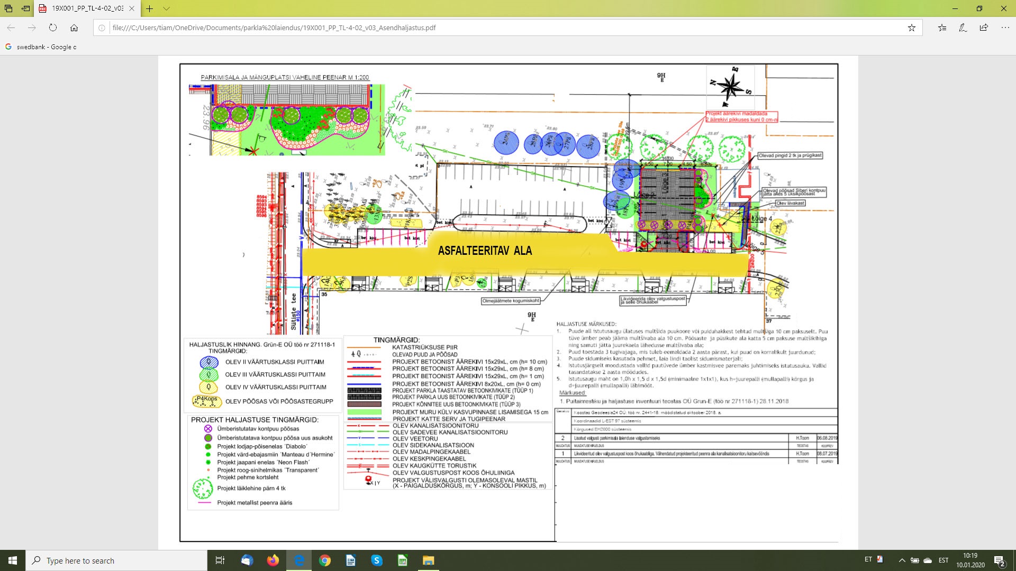Click the Windows Start button

[13, 560]
